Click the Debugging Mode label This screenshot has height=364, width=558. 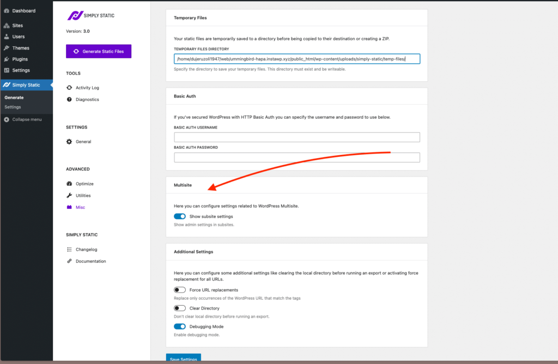click(207, 326)
